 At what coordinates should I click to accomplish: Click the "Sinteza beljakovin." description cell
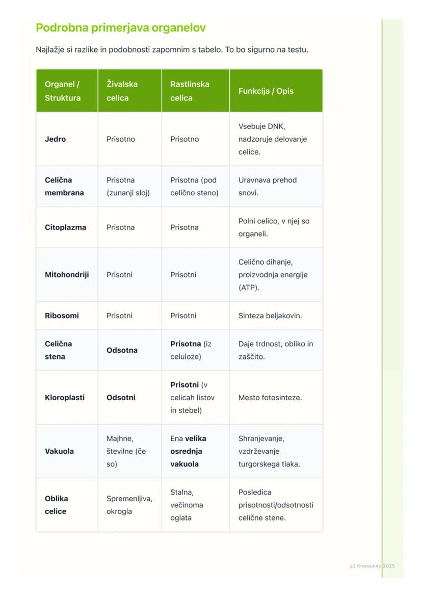(x=270, y=316)
